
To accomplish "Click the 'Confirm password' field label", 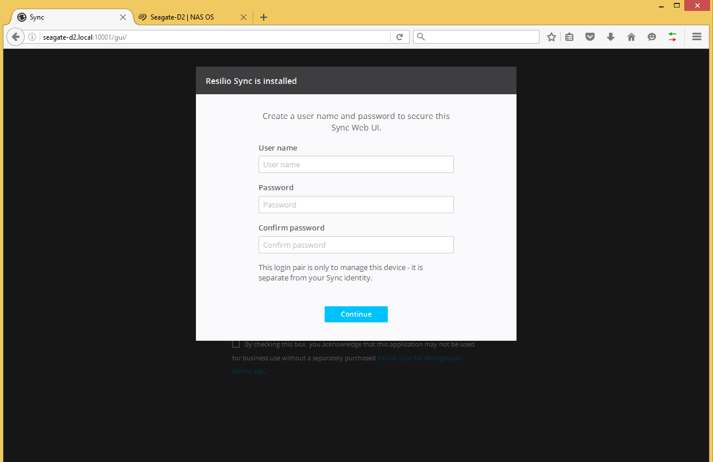I will click(291, 228).
